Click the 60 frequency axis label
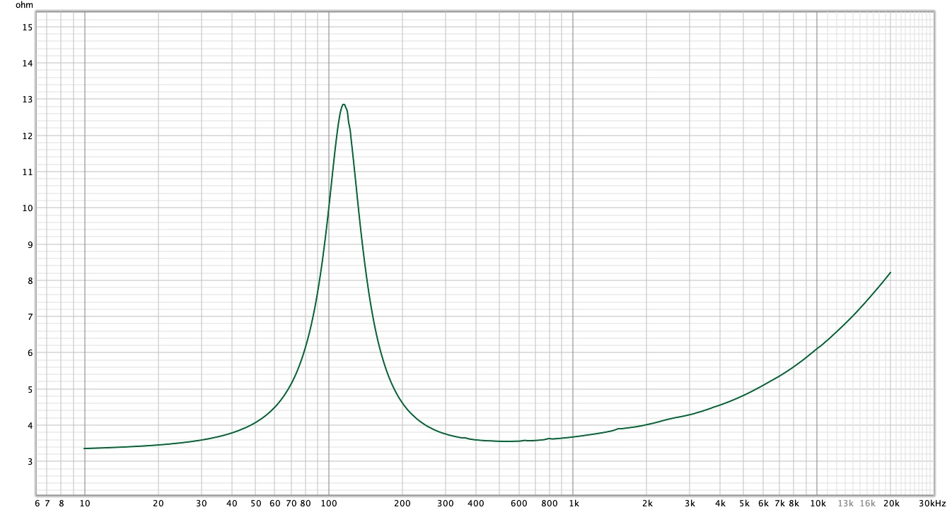The width and height of the screenshot is (952, 512). tap(275, 504)
